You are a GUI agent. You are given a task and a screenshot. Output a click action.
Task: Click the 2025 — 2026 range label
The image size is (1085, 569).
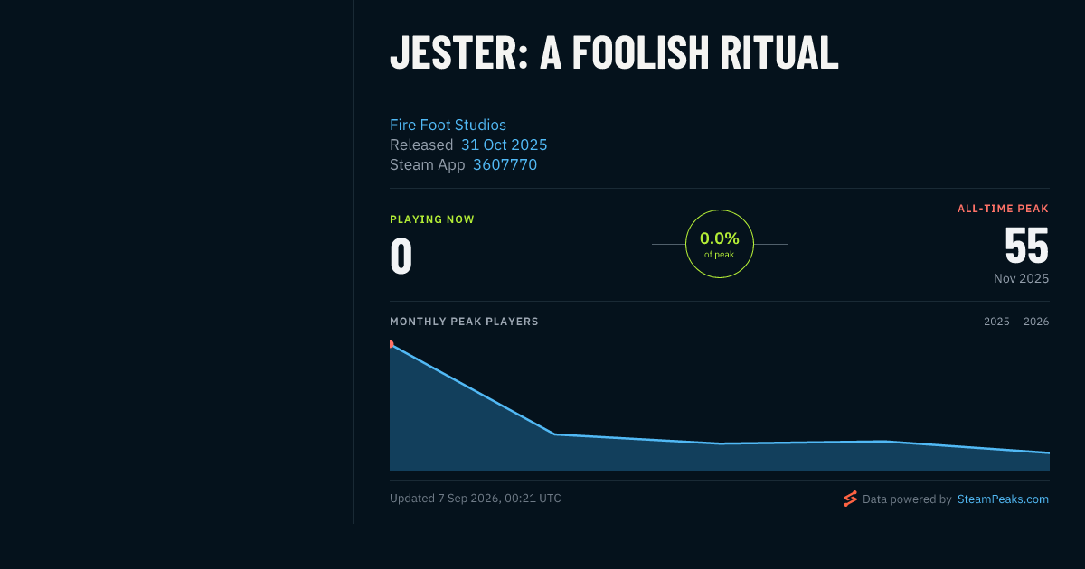[1016, 322]
